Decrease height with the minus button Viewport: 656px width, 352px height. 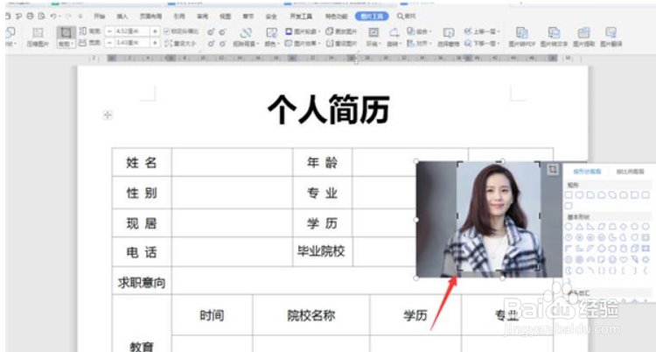(109, 32)
